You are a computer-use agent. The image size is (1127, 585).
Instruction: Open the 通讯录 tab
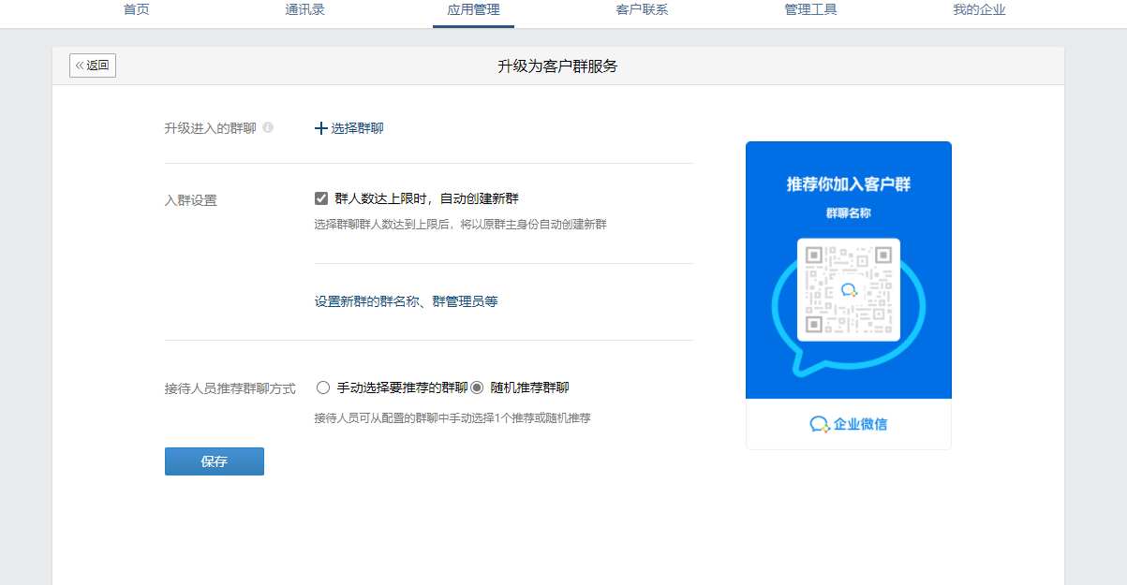coord(305,10)
